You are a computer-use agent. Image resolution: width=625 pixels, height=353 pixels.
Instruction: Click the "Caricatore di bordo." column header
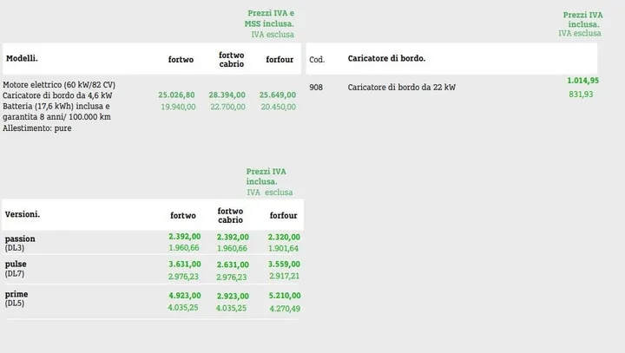(x=386, y=59)
